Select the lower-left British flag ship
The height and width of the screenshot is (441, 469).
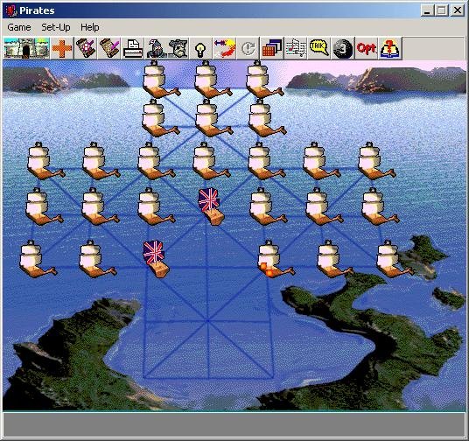[156, 259]
